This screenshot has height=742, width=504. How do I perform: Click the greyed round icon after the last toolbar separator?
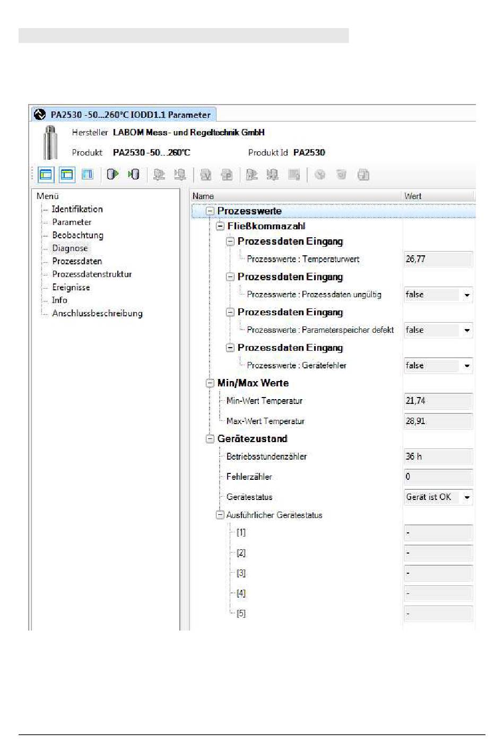(320, 175)
